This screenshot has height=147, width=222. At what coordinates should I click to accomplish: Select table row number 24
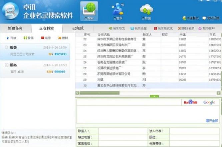(148, 51)
